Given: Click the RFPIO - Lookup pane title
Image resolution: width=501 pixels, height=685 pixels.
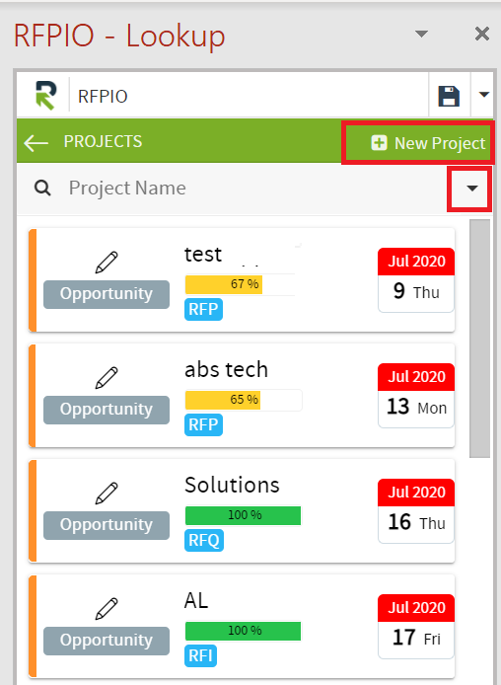Looking at the screenshot, I should [119, 36].
